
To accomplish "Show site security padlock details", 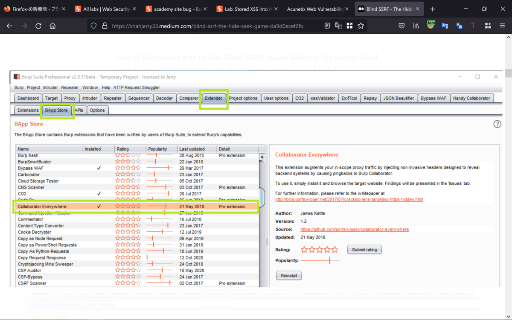I will [x=104, y=26].
